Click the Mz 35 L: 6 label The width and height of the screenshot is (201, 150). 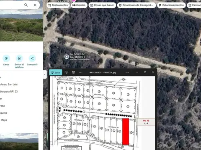[x=146, y=122]
